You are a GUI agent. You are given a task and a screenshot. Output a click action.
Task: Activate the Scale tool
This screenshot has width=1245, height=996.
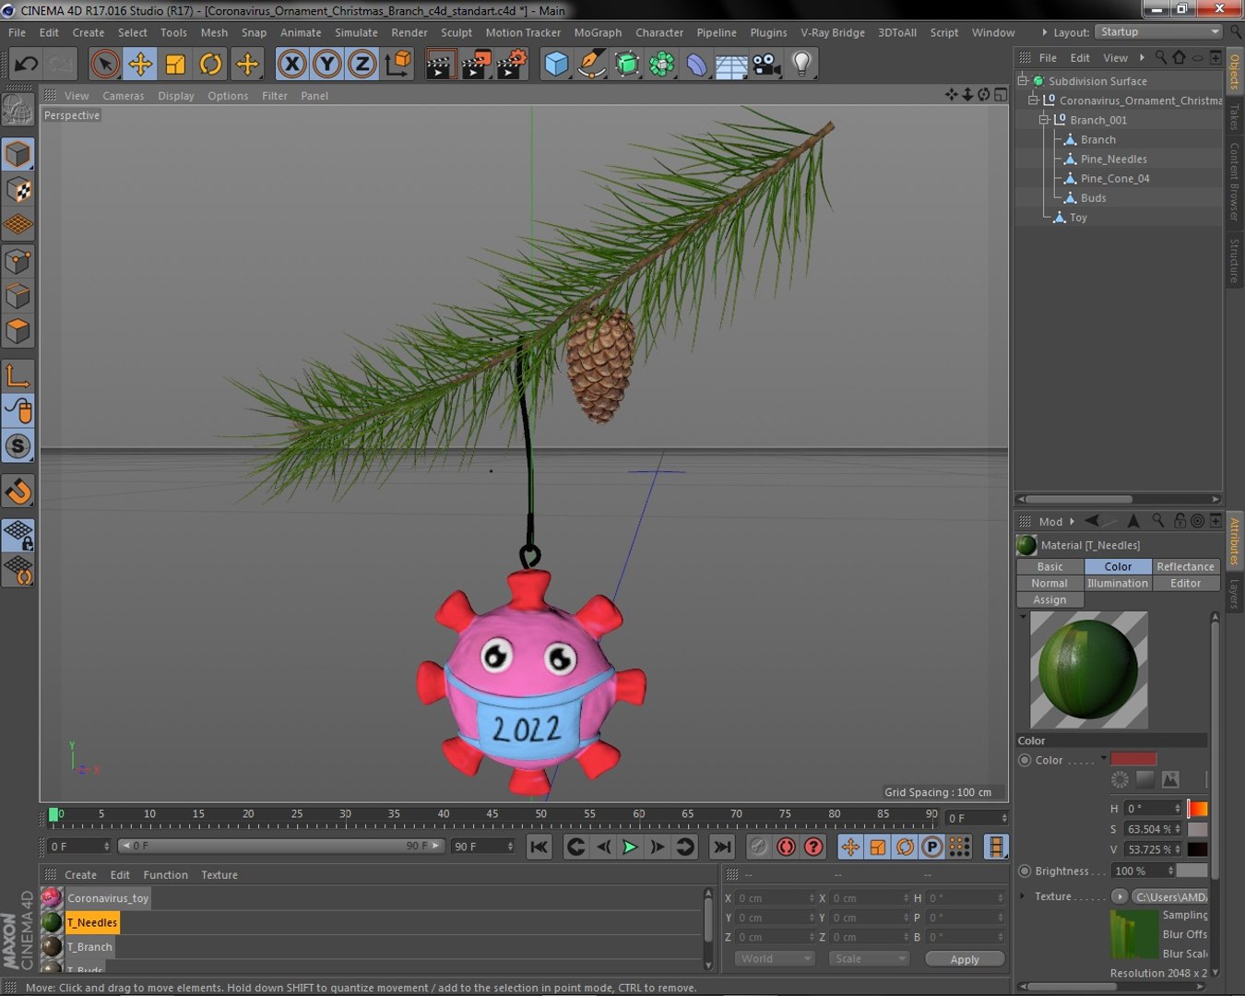[x=175, y=64]
